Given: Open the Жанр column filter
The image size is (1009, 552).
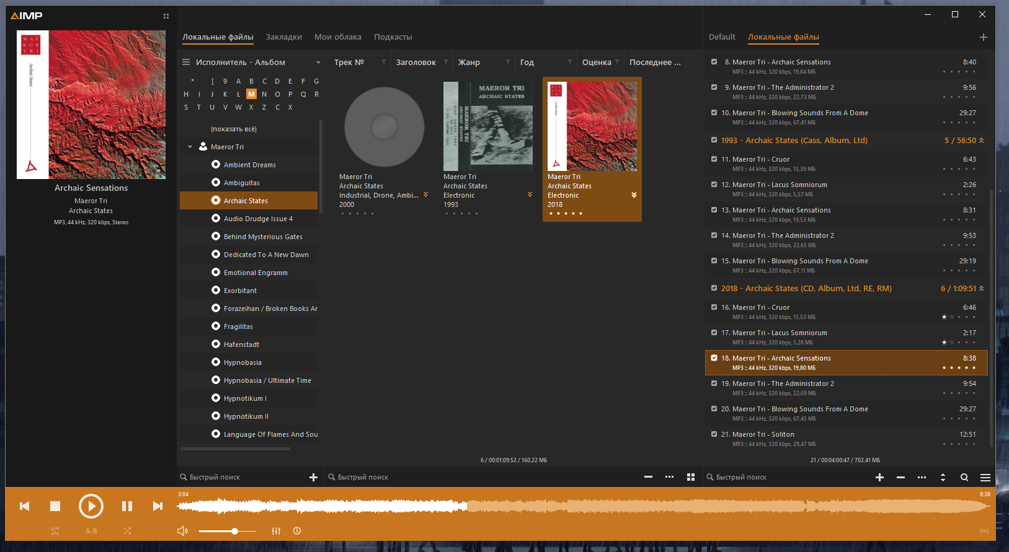Looking at the screenshot, I should (x=508, y=62).
